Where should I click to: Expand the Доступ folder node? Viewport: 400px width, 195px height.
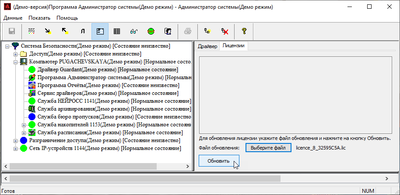15,54
